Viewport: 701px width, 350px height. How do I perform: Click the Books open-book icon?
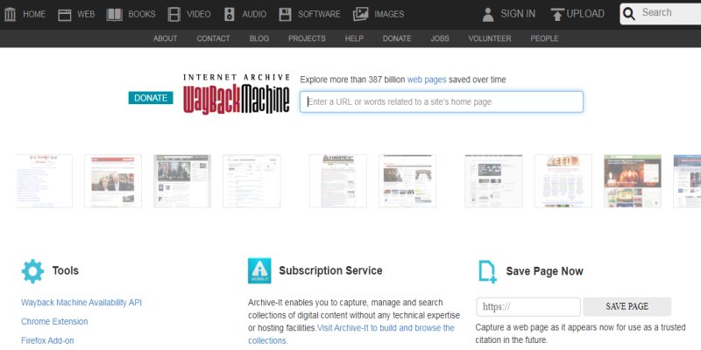tap(115, 15)
